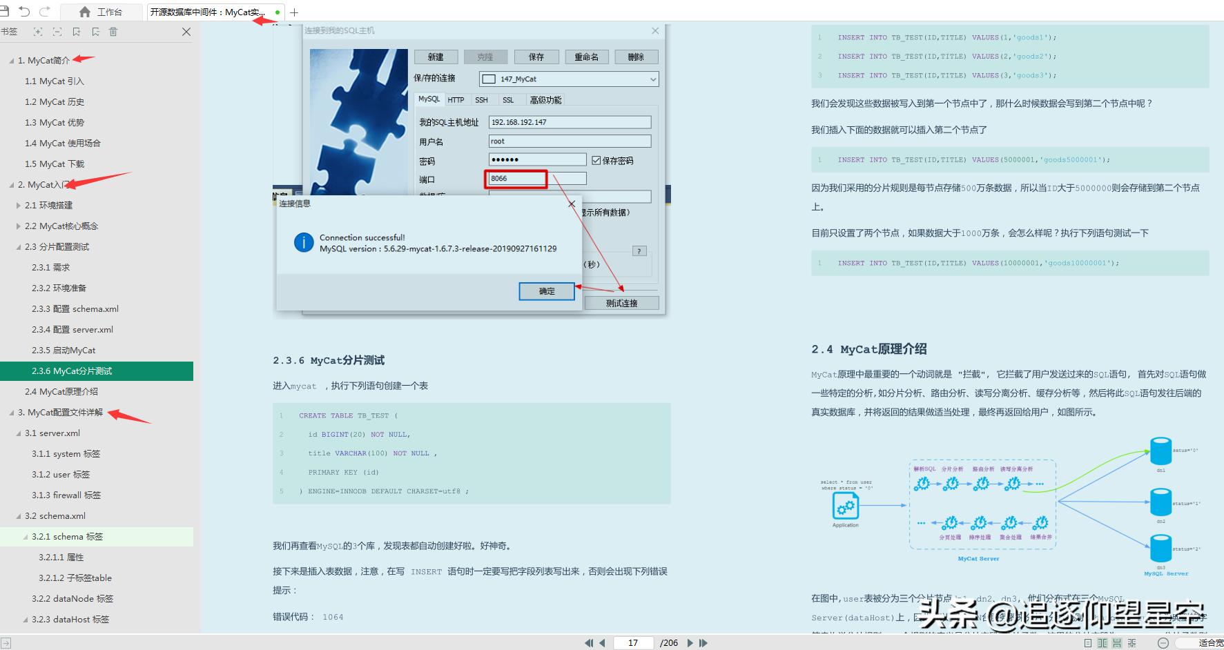Toggle the continuous scroll view icon
Image resolution: width=1224 pixels, height=650 pixels.
(x=1118, y=642)
